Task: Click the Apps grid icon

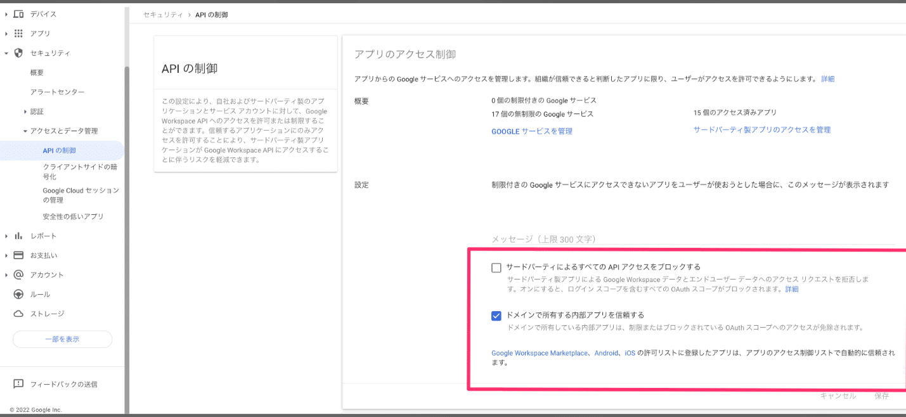Action: click(x=18, y=34)
